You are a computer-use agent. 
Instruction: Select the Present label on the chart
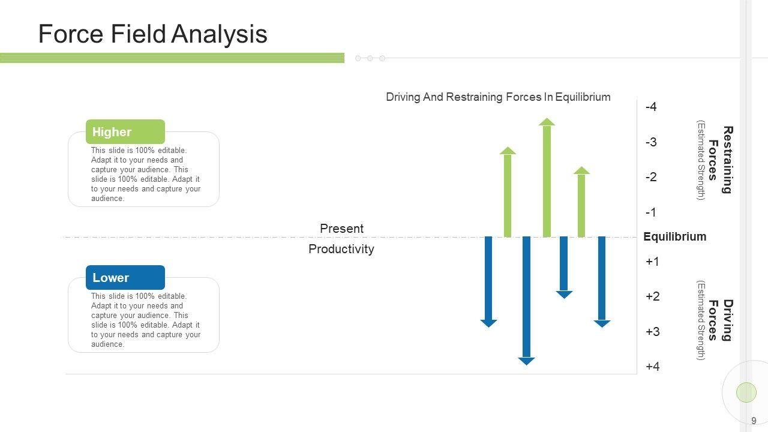(x=341, y=229)
